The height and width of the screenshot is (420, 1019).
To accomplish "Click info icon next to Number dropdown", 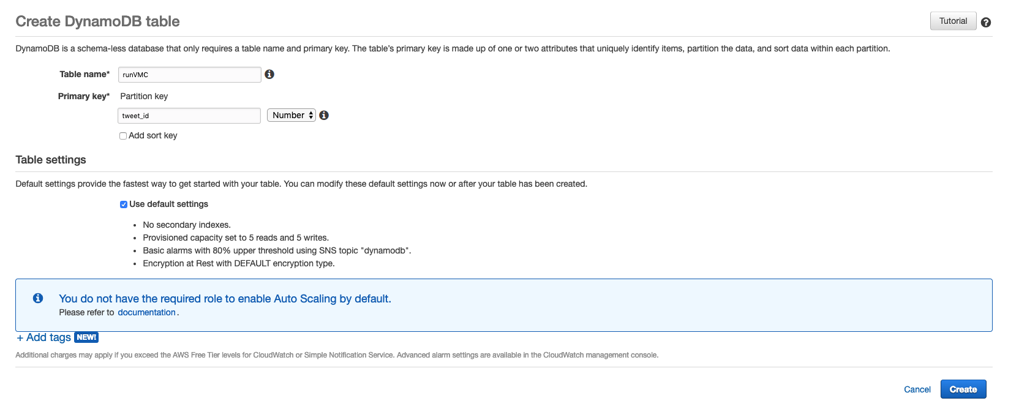I will pos(324,115).
